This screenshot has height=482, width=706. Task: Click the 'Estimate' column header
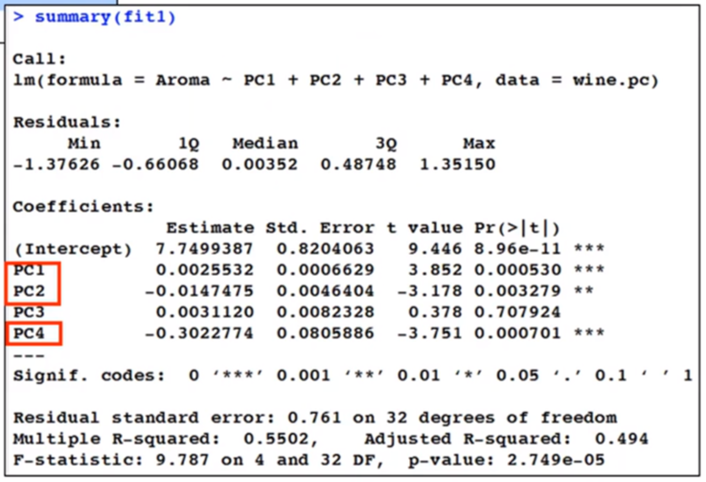point(211,227)
